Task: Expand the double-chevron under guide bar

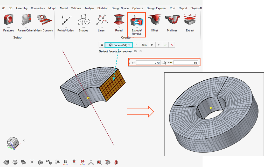Action: point(141,51)
